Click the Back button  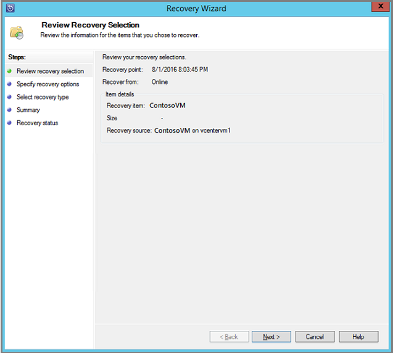click(229, 336)
